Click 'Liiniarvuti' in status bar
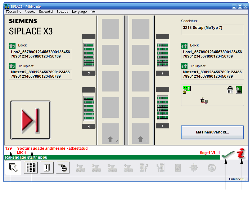 pyautogui.click(x=237, y=179)
